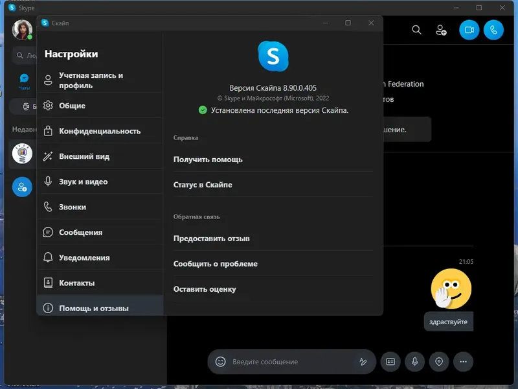Start a video call
Image resolution: width=518 pixels, height=389 pixels.
(469, 30)
